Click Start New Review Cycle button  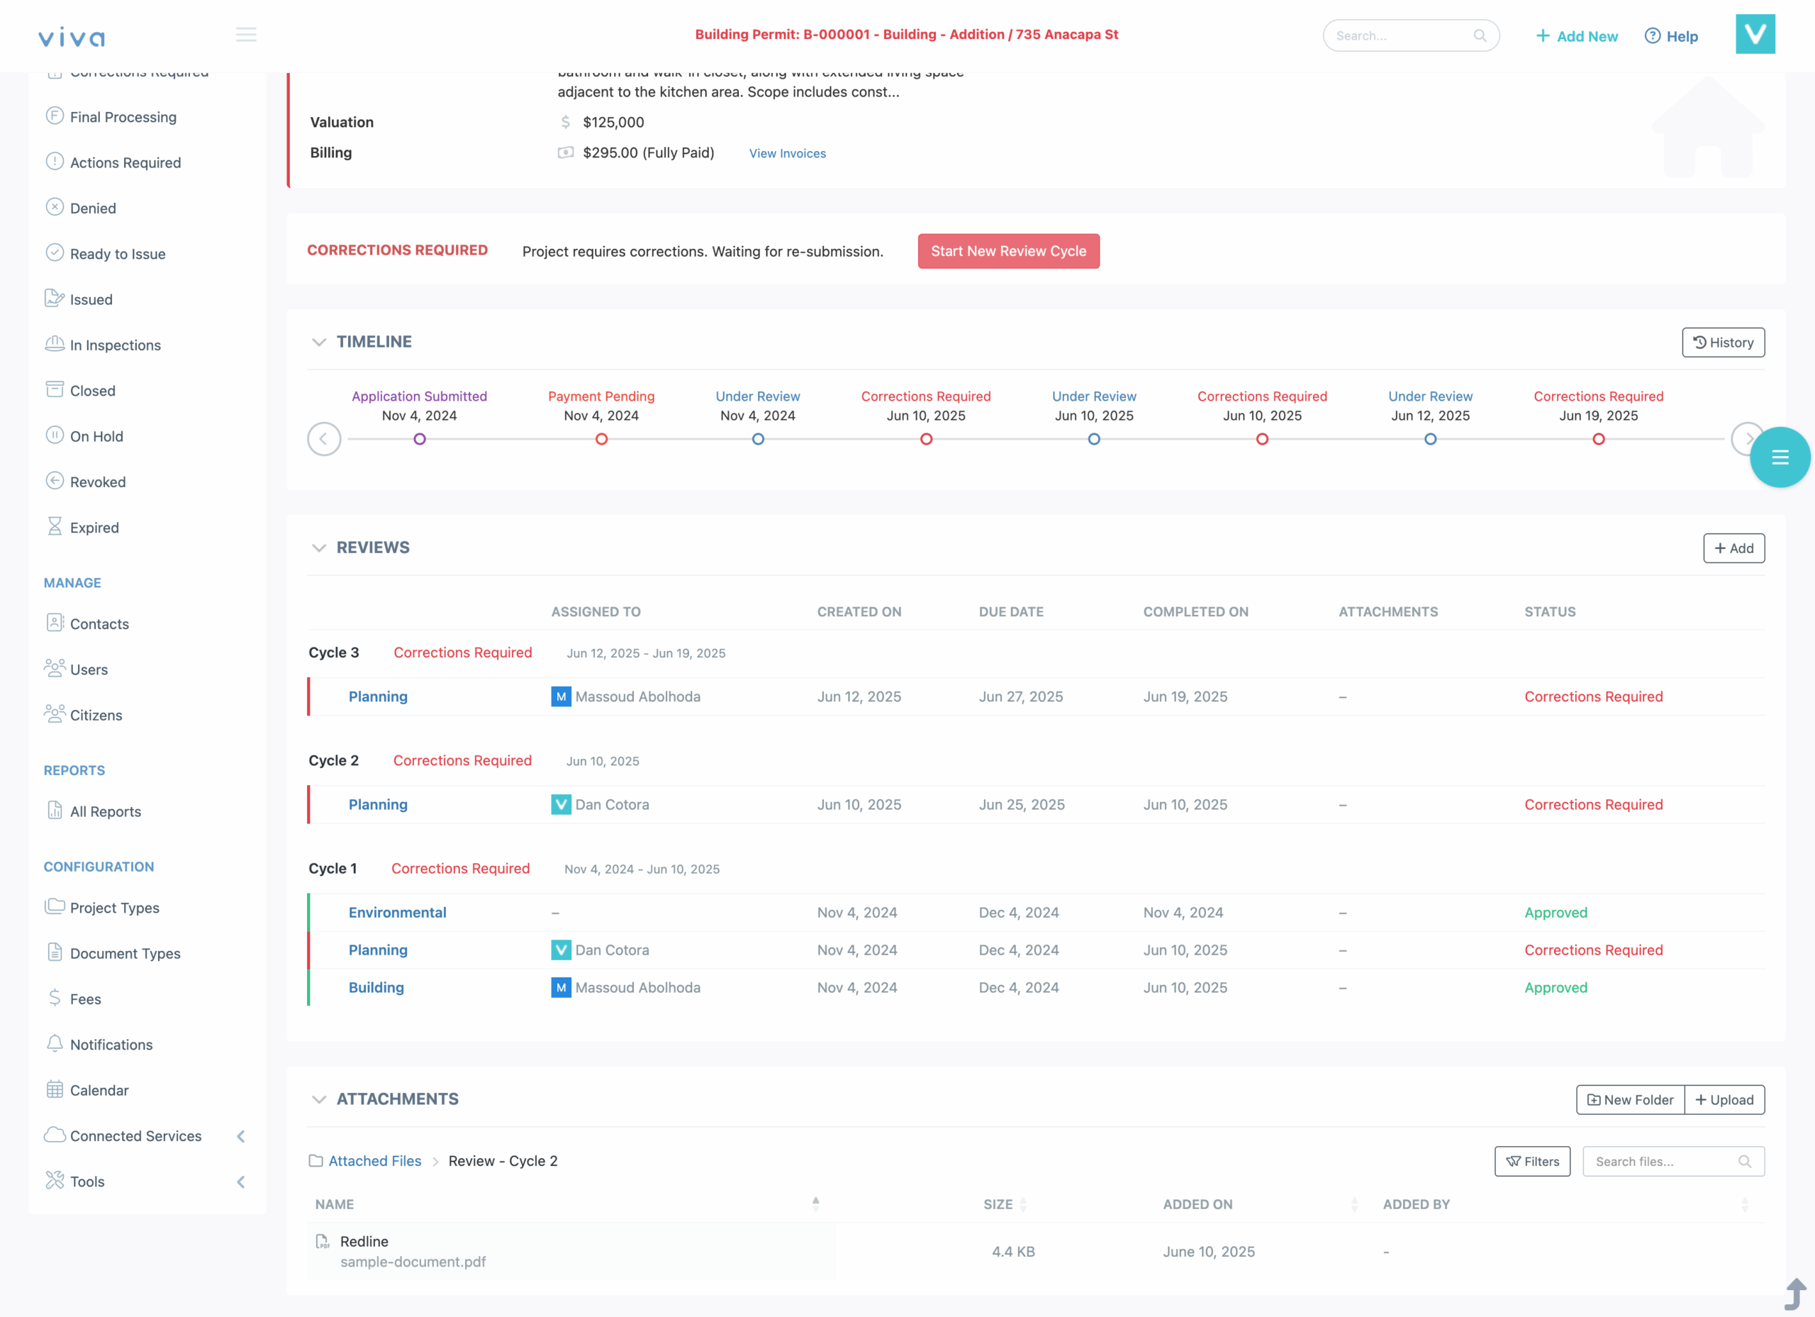[1008, 251]
